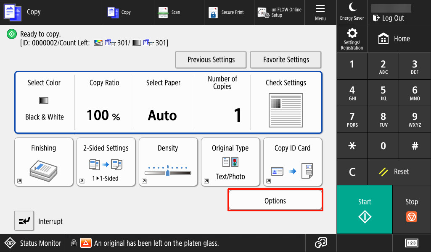Tap numeric key 0
The image size is (431, 252).
383,145
